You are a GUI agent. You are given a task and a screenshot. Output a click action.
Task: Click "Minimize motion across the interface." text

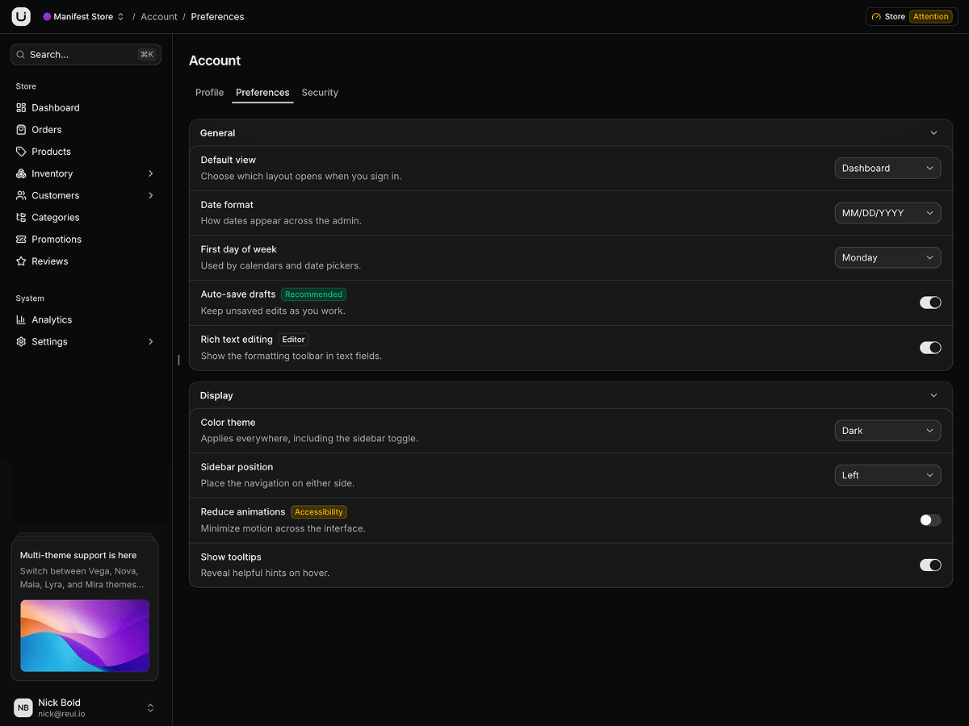[x=283, y=528]
